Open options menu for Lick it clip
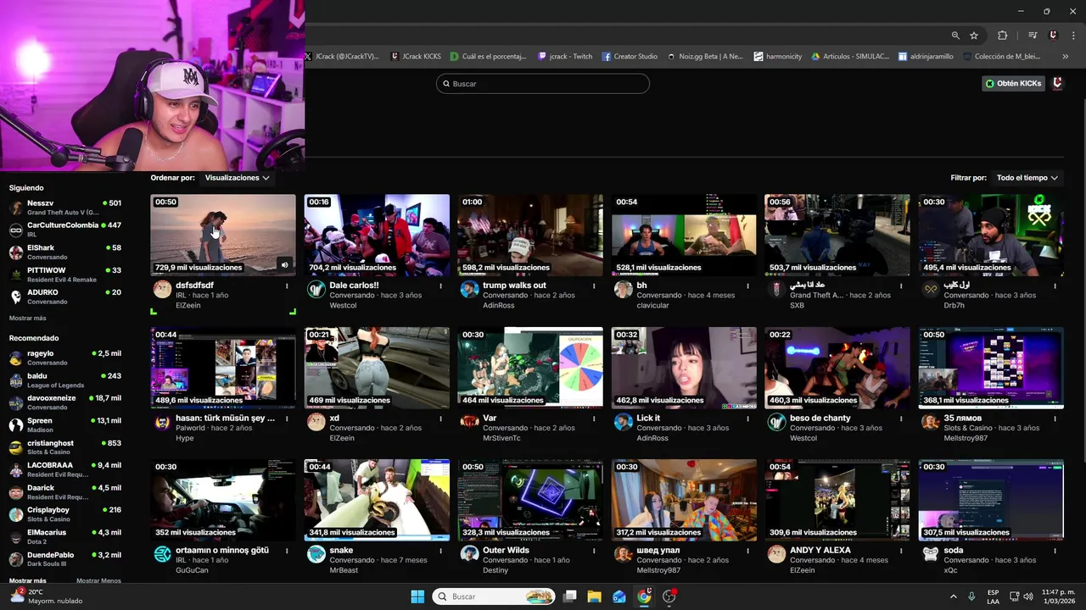 [747, 419]
